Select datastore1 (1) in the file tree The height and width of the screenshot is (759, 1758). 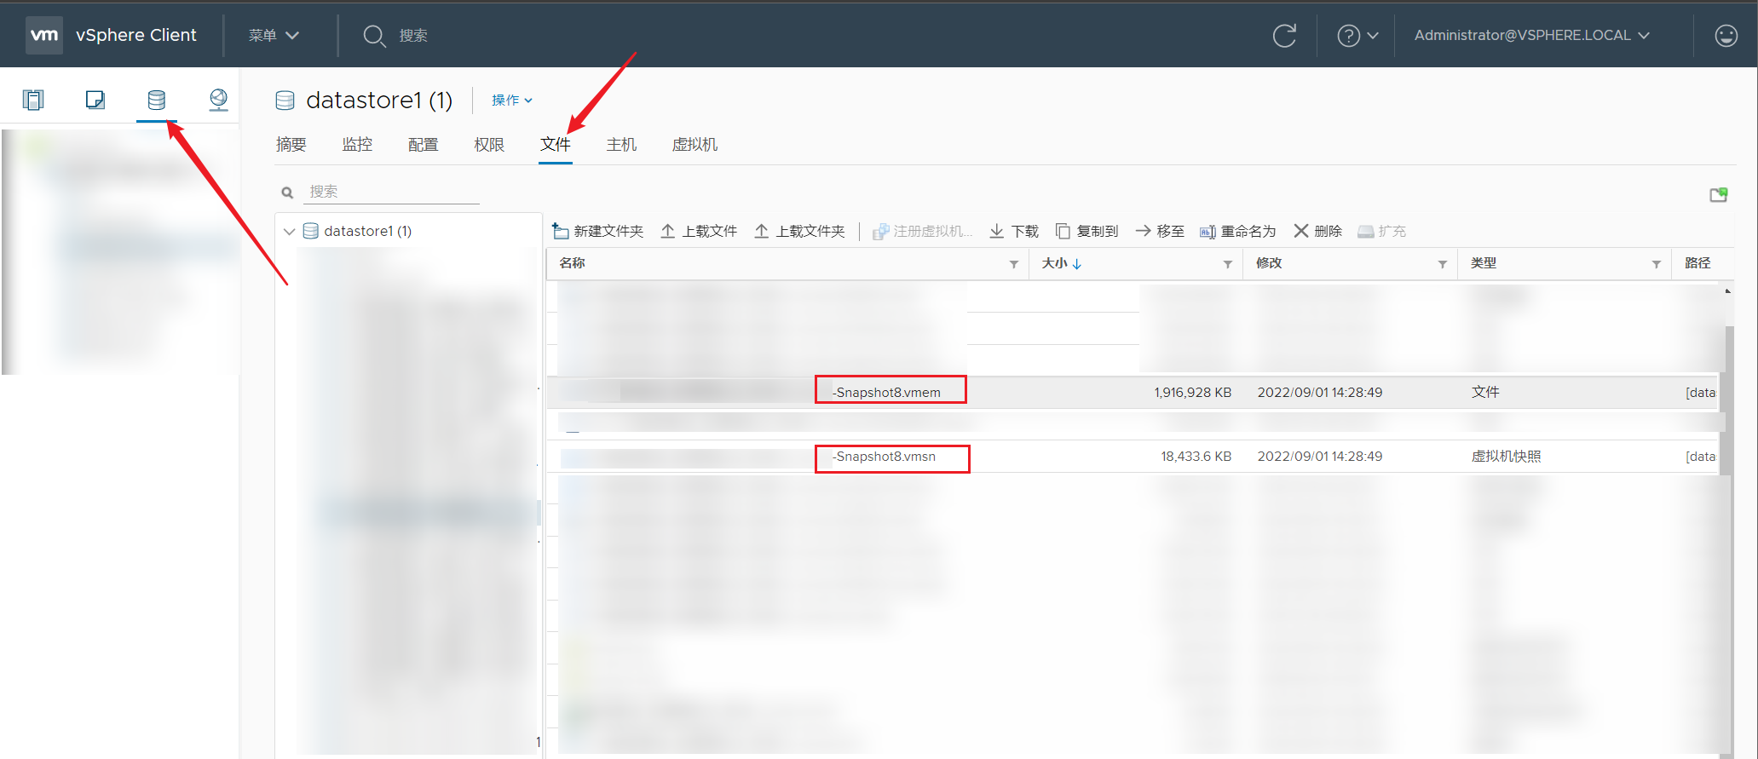367,231
